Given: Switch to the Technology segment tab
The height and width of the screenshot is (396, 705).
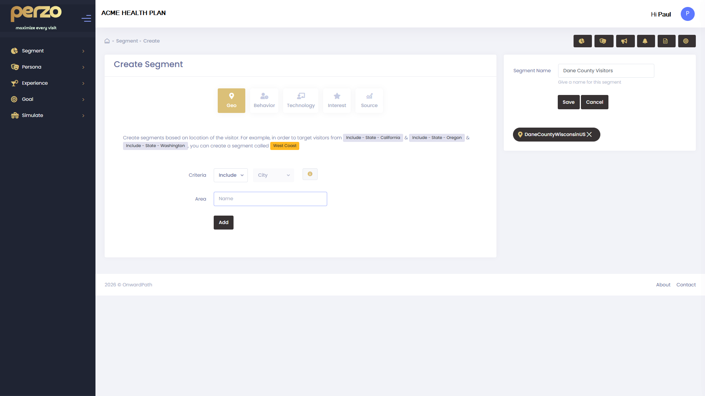Looking at the screenshot, I should (x=301, y=100).
